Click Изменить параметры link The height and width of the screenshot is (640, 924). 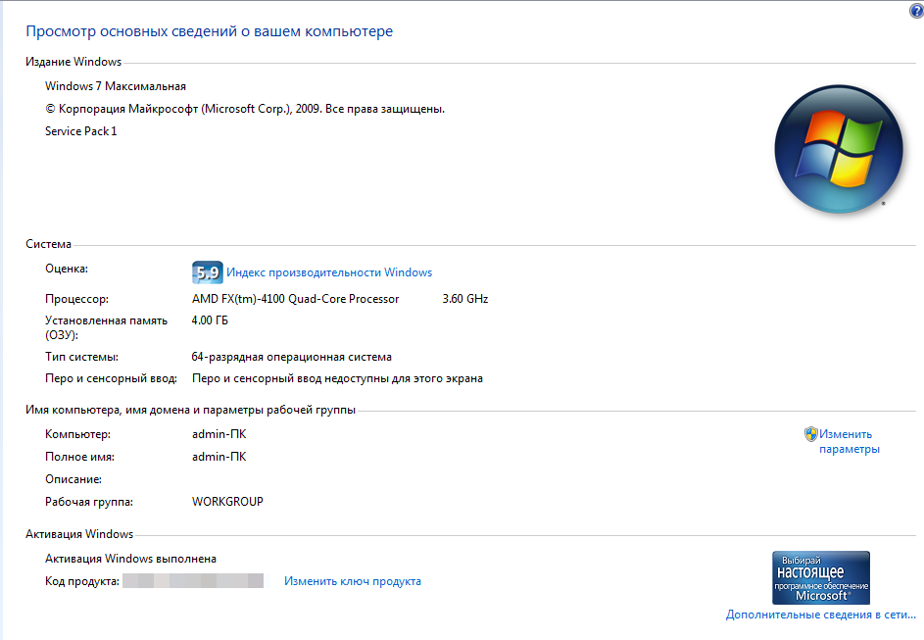(x=850, y=441)
